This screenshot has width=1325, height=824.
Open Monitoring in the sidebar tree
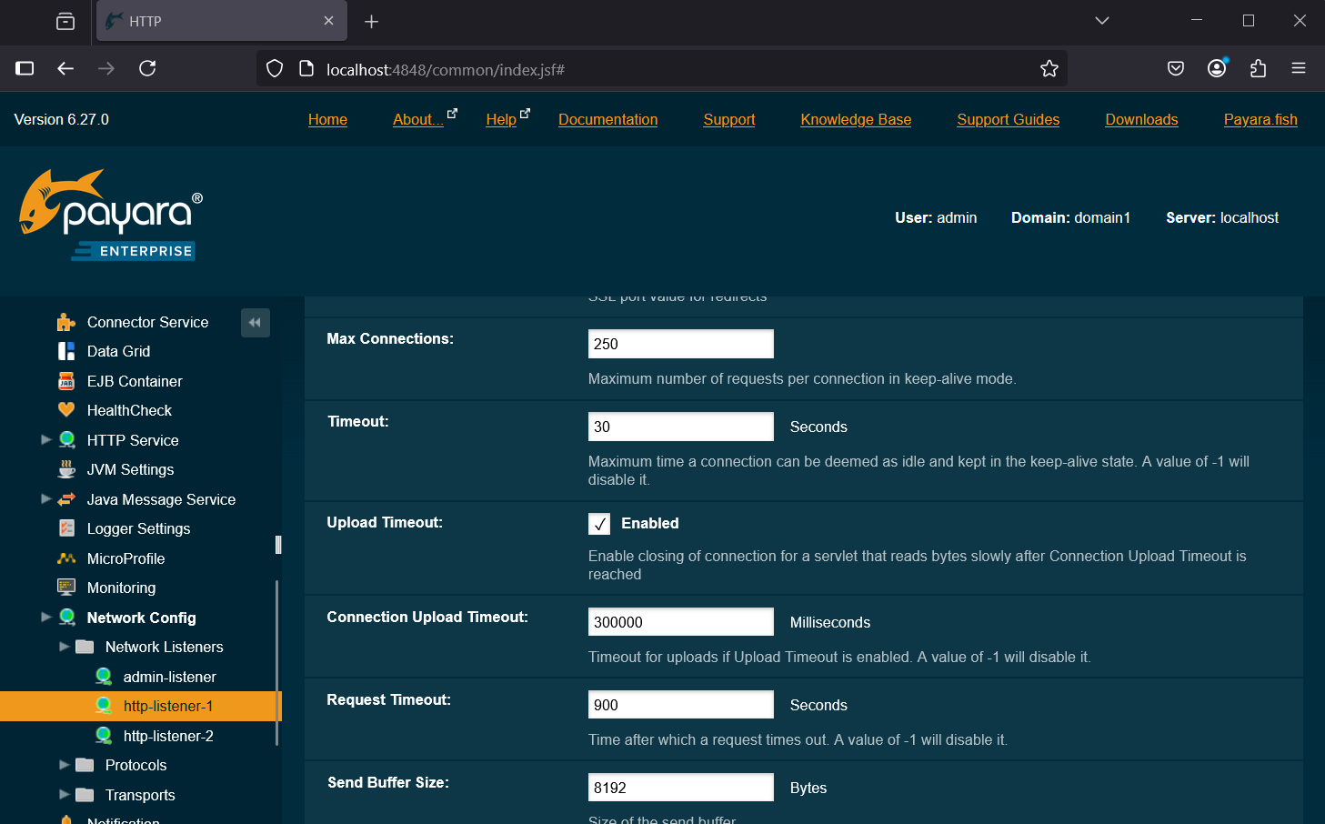click(121, 588)
